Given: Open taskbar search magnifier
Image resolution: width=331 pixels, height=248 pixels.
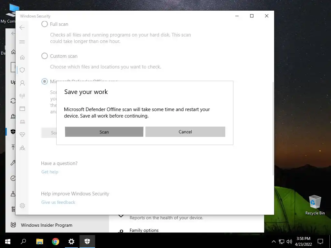Looking at the screenshot, I should 23,242.
